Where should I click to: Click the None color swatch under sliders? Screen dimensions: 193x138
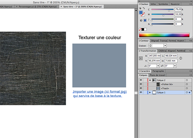coord(141,30)
